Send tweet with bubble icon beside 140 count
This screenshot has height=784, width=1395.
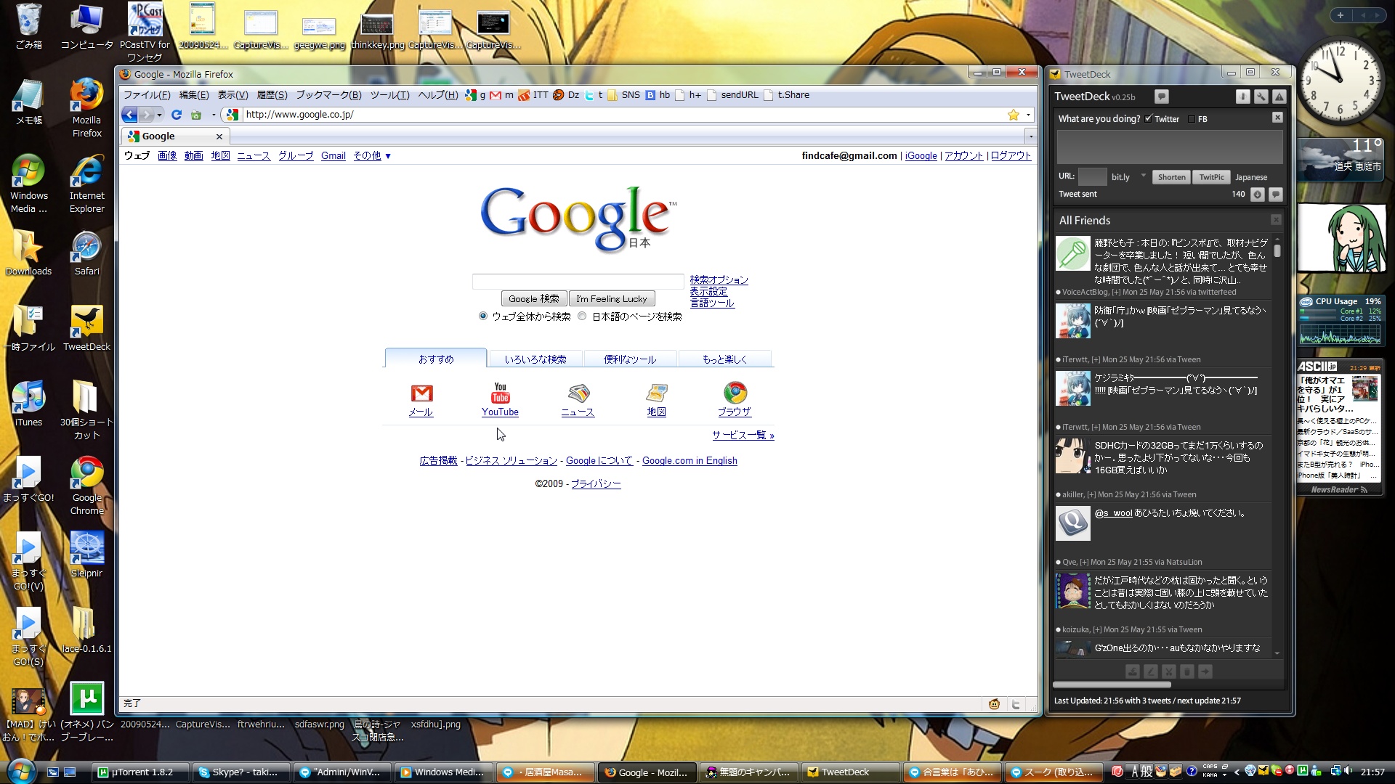(1276, 194)
